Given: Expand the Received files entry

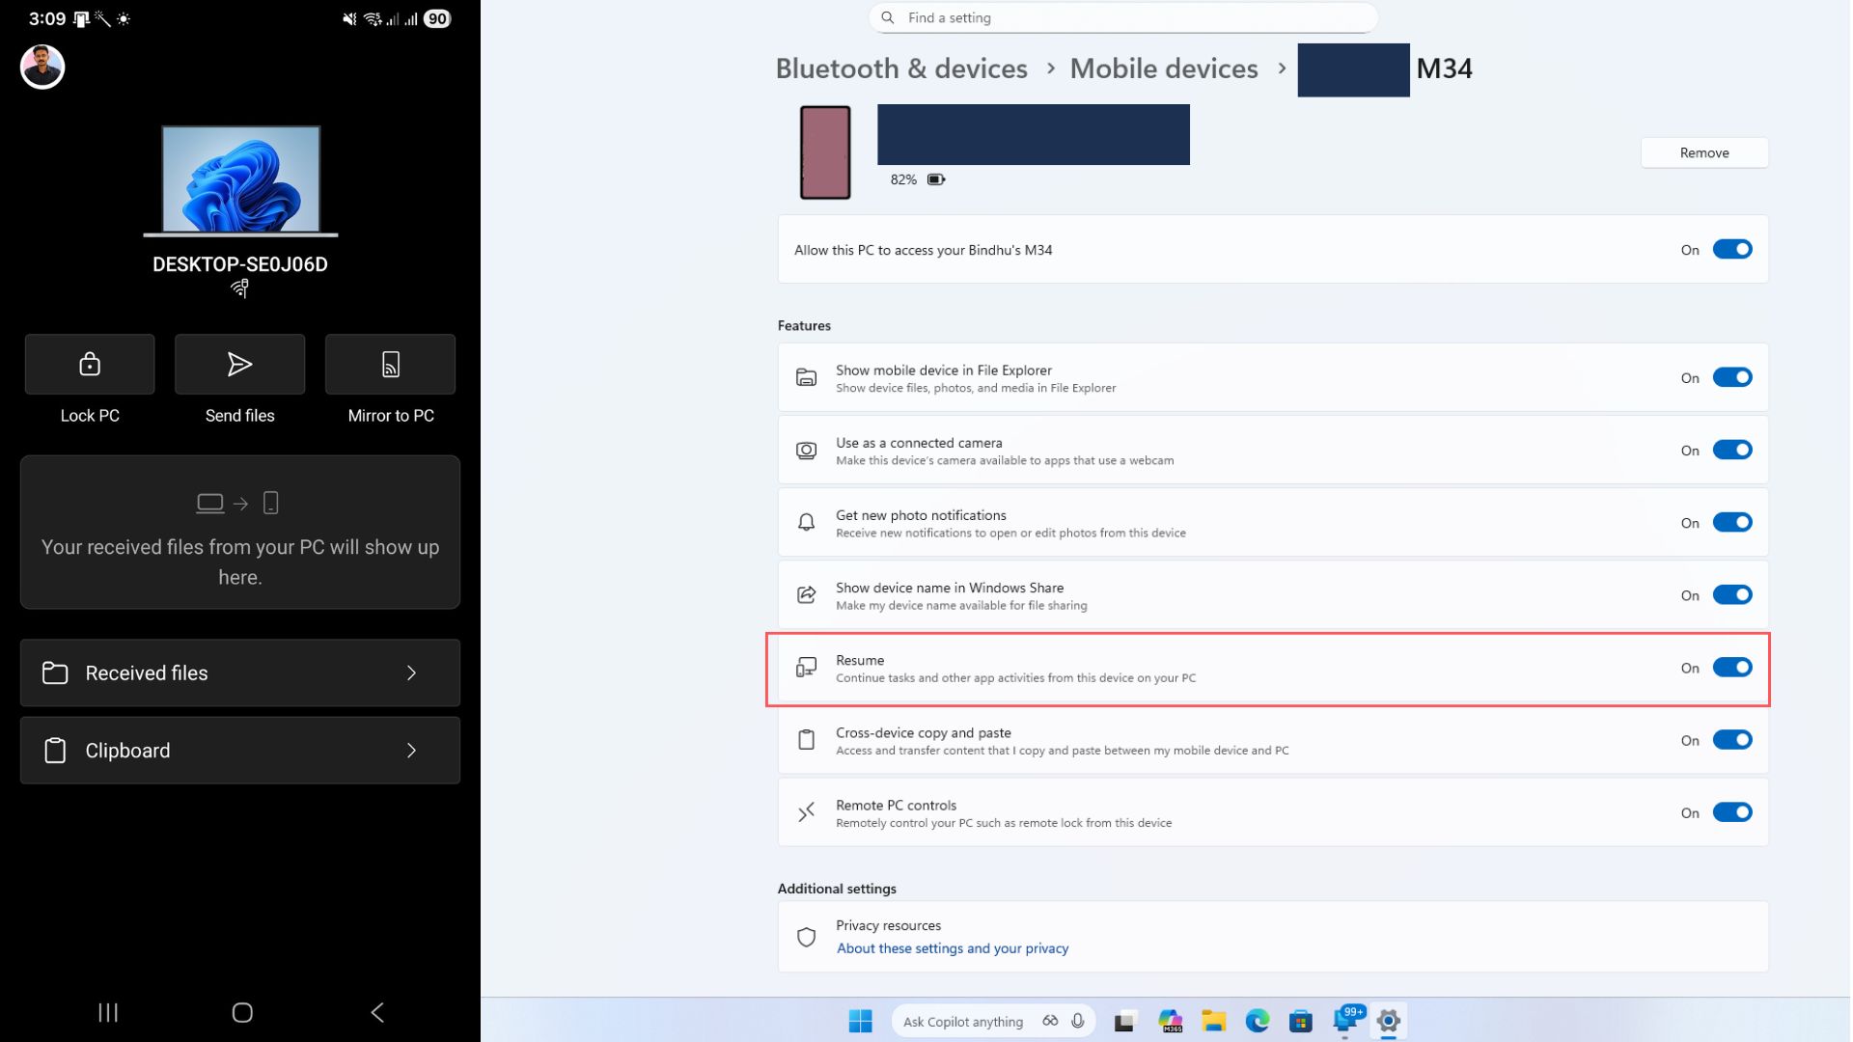Looking at the screenshot, I should point(411,672).
